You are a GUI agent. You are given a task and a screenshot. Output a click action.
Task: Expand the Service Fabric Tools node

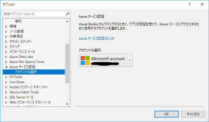pyautogui.click(x=6, y=92)
